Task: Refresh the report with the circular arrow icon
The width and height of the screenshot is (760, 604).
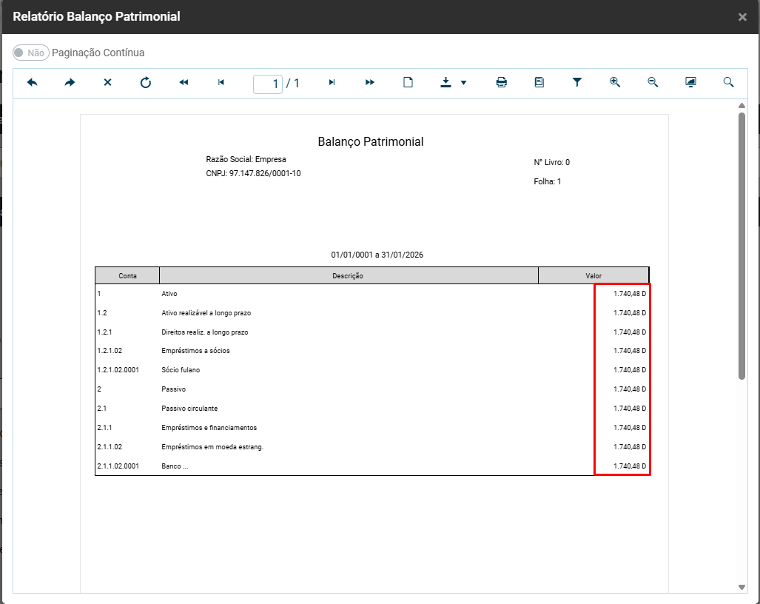Action: click(145, 82)
